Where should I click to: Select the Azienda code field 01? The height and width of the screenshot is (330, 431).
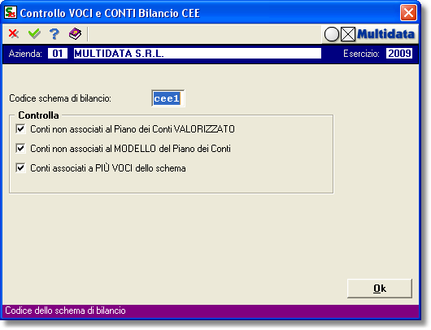pyautogui.click(x=58, y=54)
